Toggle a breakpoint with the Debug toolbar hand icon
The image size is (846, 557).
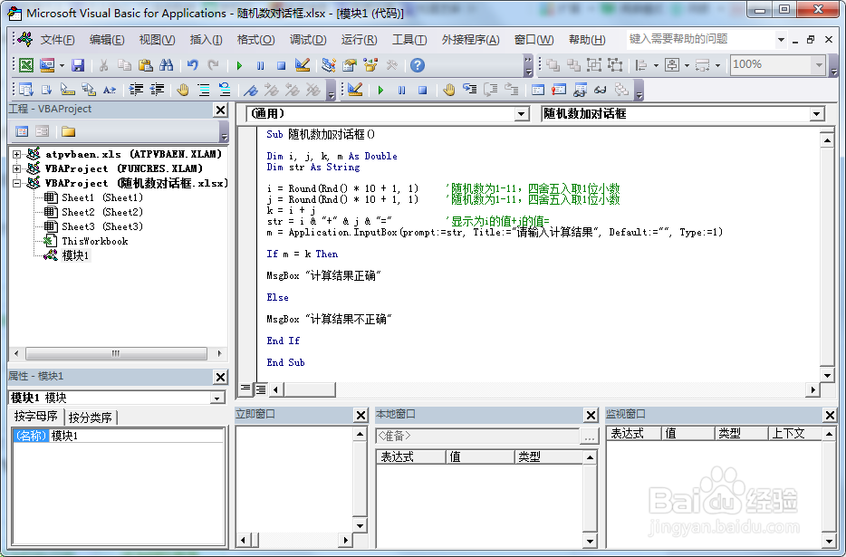coord(449,90)
